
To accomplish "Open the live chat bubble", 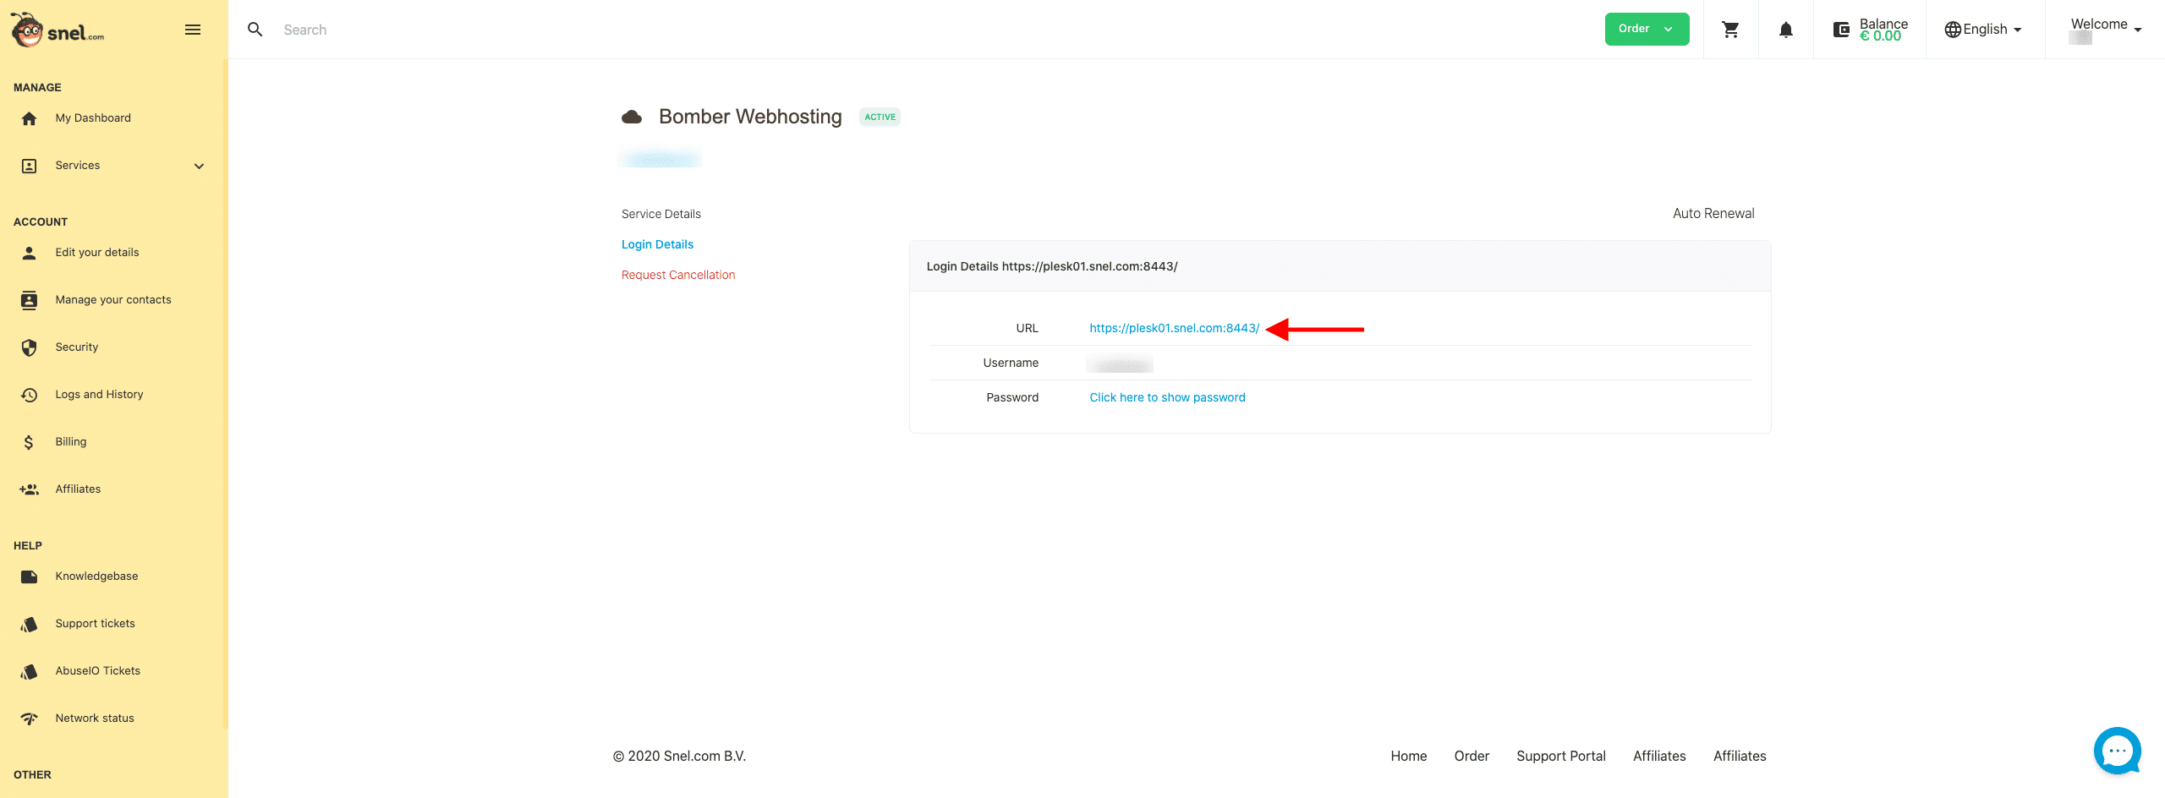I will (2117, 751).
